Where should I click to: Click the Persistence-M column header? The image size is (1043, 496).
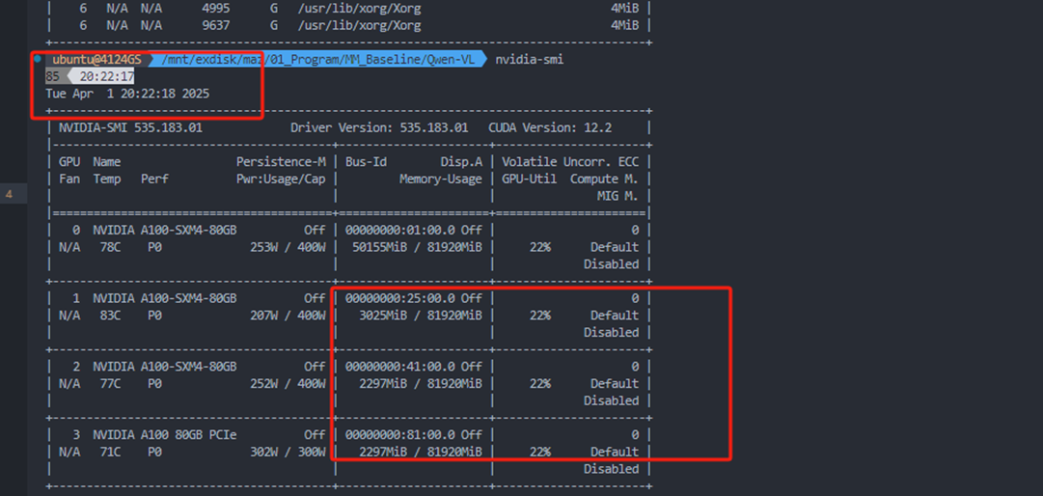(x=281, y=162)
